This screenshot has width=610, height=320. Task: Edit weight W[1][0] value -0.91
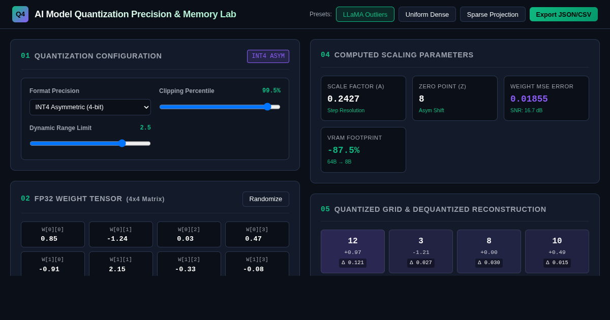(53, 269)
